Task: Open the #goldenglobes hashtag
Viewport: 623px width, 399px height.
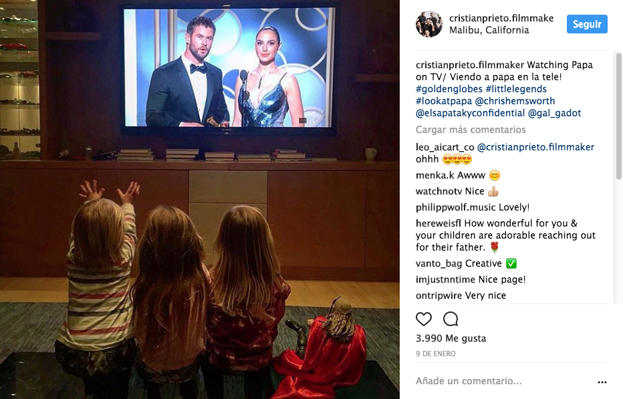Action: pyautogui.click(x=449, y=89)
